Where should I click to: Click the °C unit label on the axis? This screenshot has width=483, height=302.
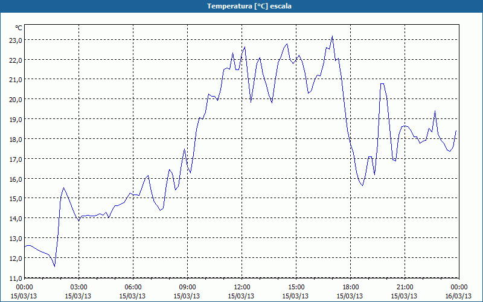click(x=19, y=28)
